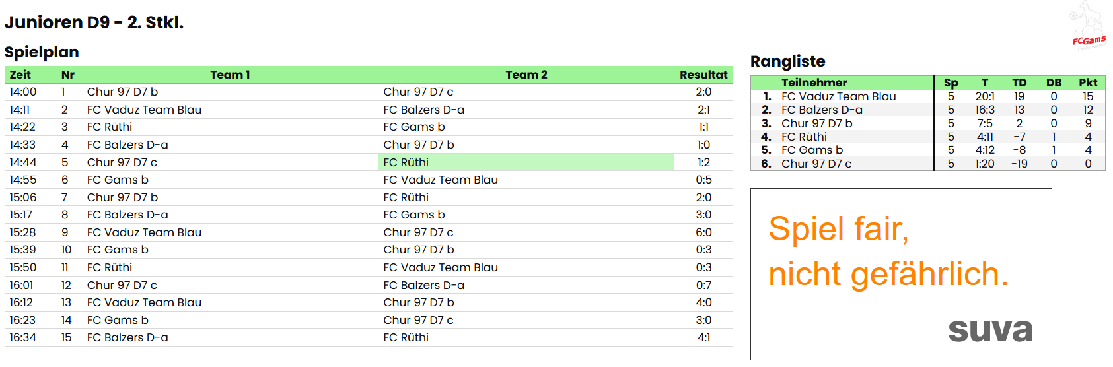Screen dimensions: 1113x367
Task: Click the Rangliste heading
Action: tap(787, 61)
